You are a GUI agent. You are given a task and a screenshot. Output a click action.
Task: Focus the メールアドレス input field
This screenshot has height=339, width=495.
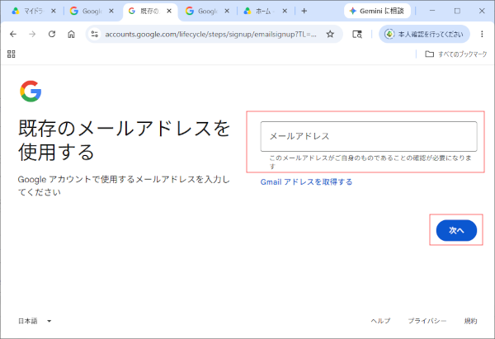click(x=369, y=136)
